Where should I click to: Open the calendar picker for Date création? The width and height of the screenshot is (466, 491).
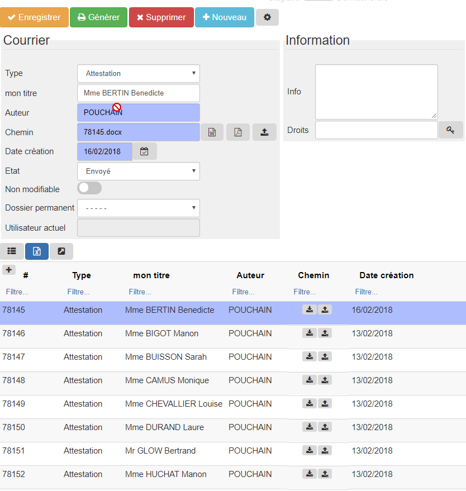coord(144,151)
